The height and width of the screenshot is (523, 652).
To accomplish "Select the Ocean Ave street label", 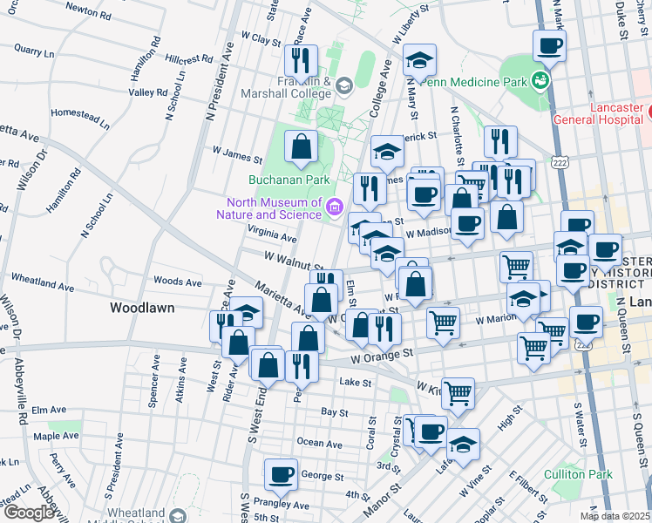I will [319, 443].
